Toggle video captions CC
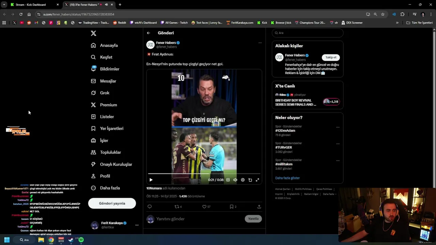Screen dimensions: 436x245 [228, 180]
